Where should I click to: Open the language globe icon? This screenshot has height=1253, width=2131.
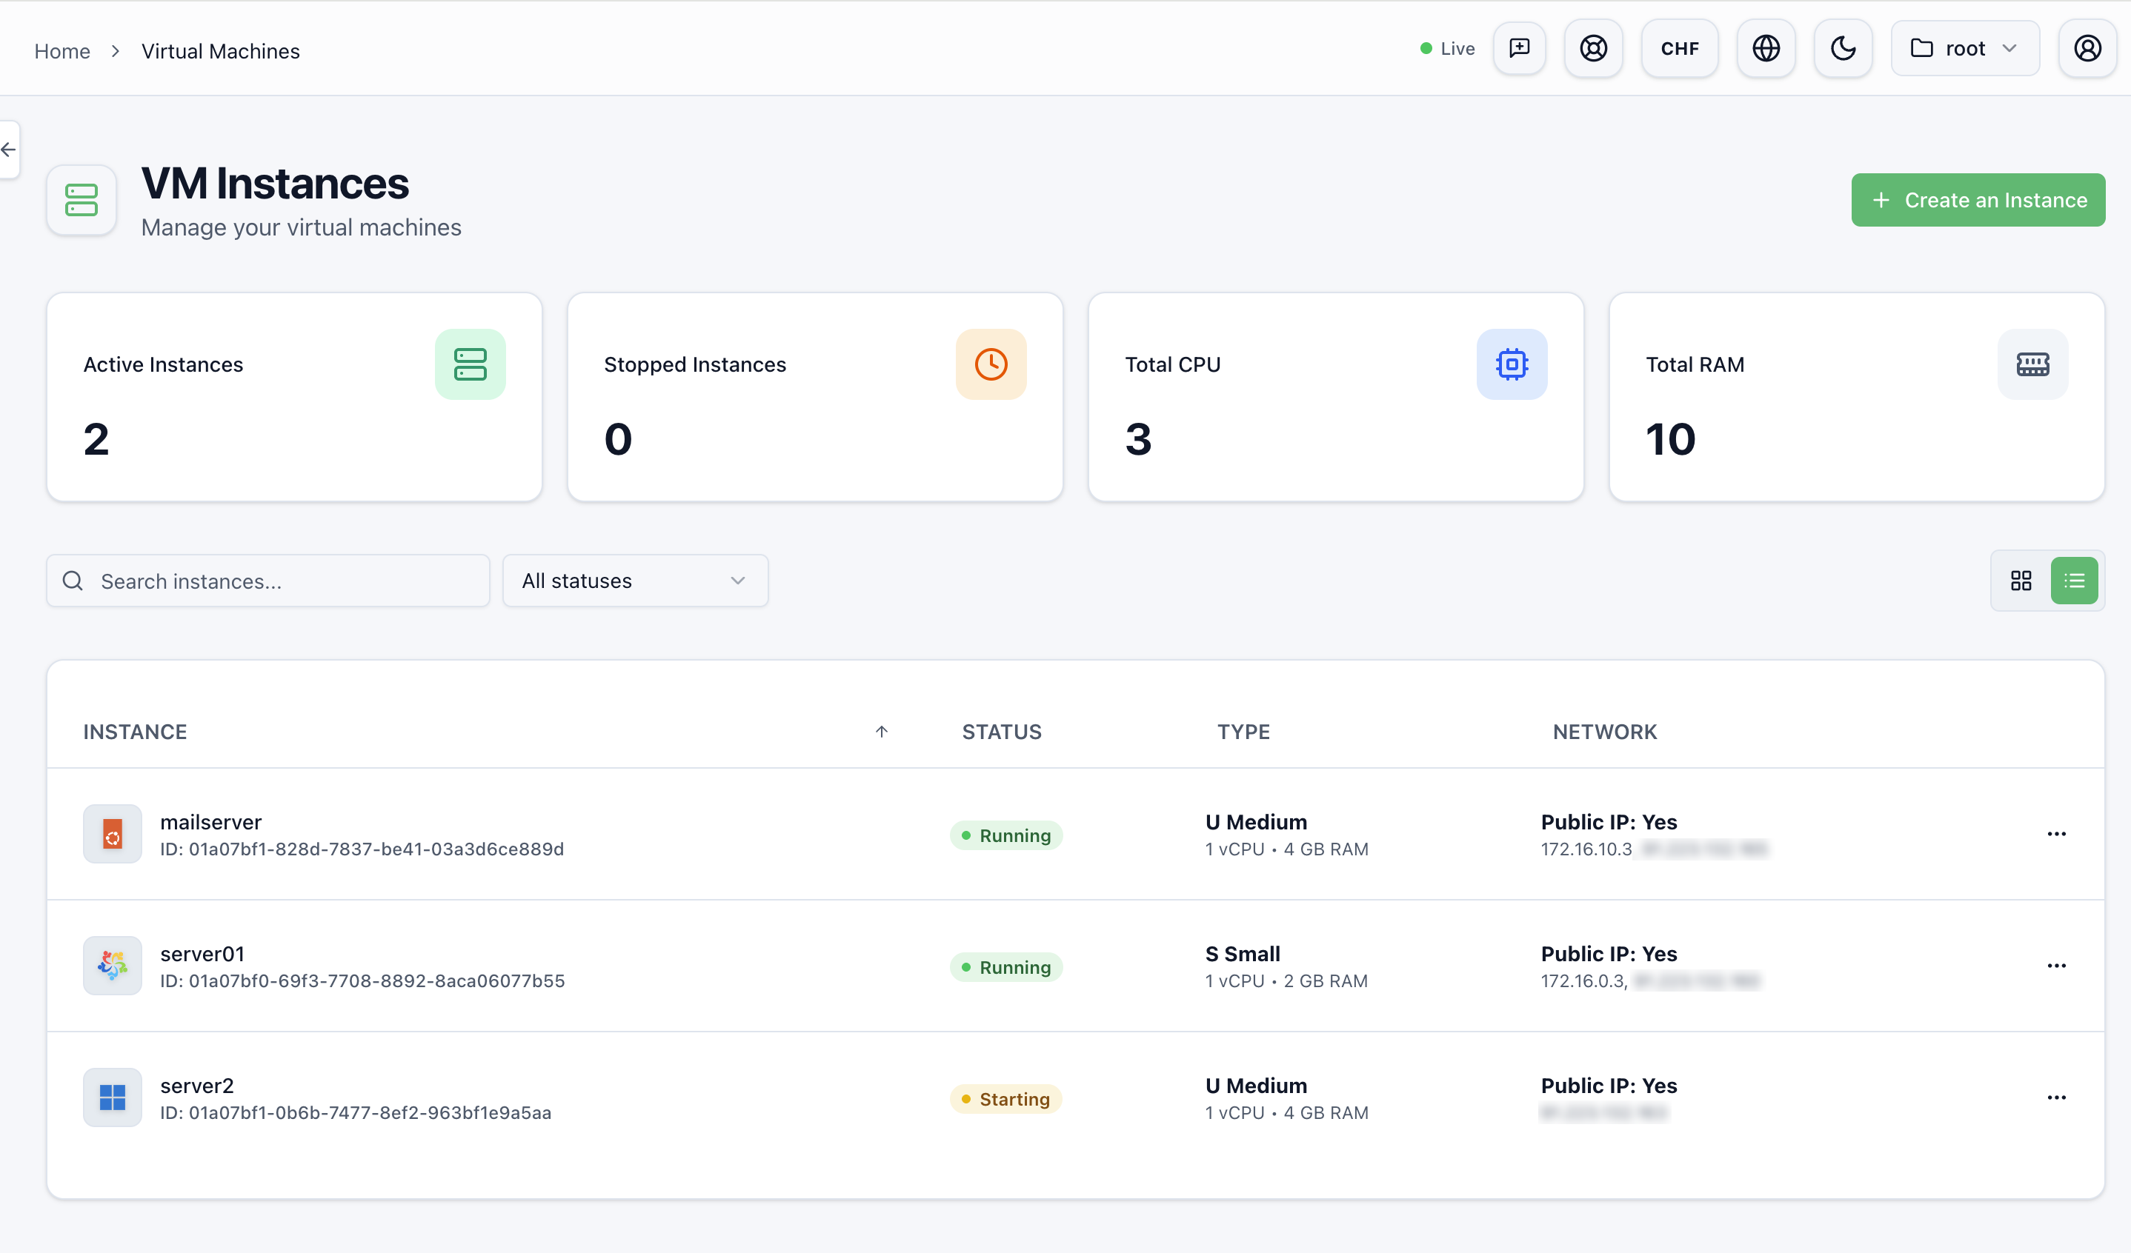[1766, 48]
